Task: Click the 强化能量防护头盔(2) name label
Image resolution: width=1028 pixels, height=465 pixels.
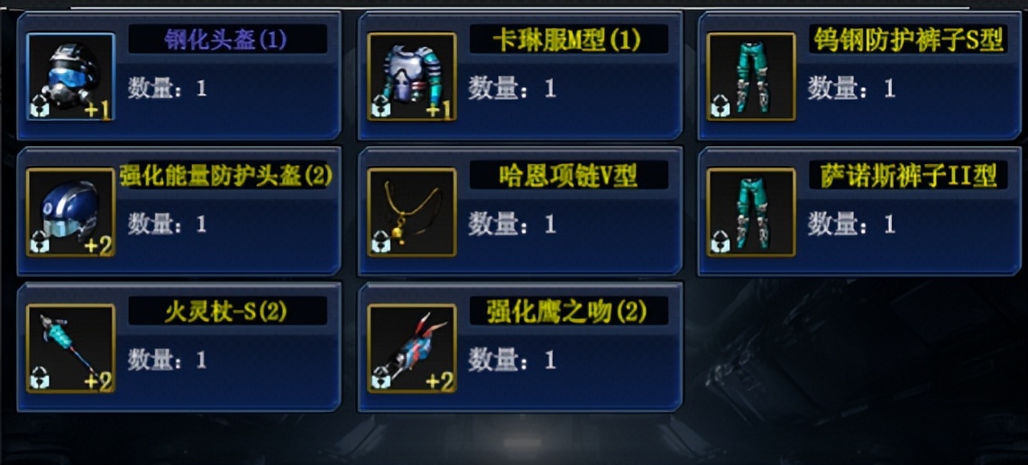Action: [226, 176]
